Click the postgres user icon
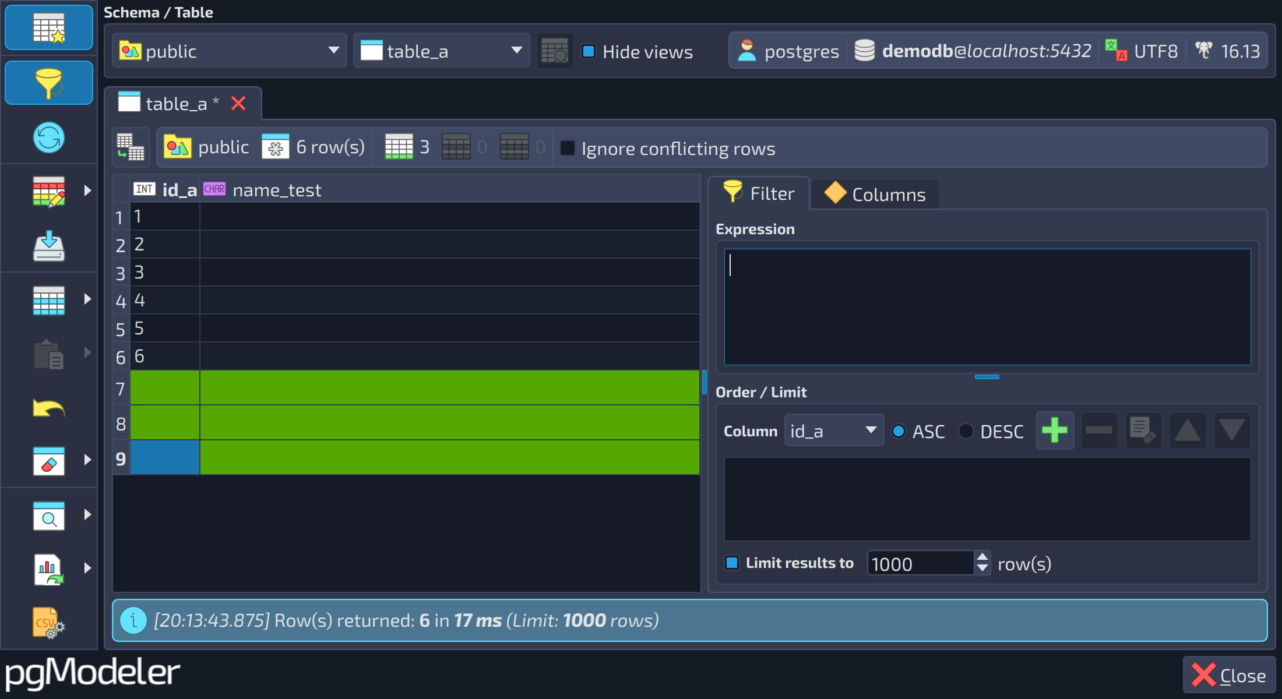Screen dimensions: 1282x699 point(747,51)
